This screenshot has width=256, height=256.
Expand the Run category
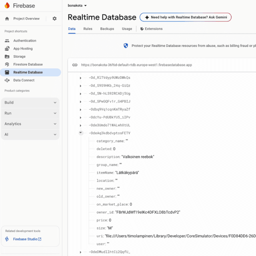pos(30,113)
